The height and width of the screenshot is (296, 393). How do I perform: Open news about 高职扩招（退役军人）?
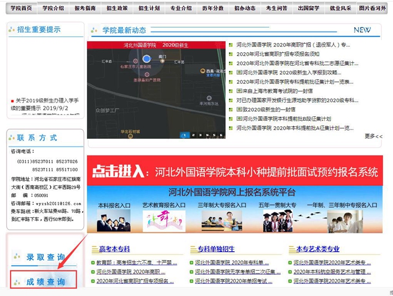293,45
